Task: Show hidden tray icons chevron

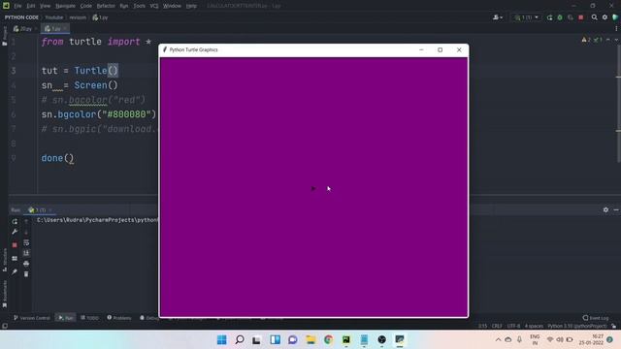Action: [498, 339]
